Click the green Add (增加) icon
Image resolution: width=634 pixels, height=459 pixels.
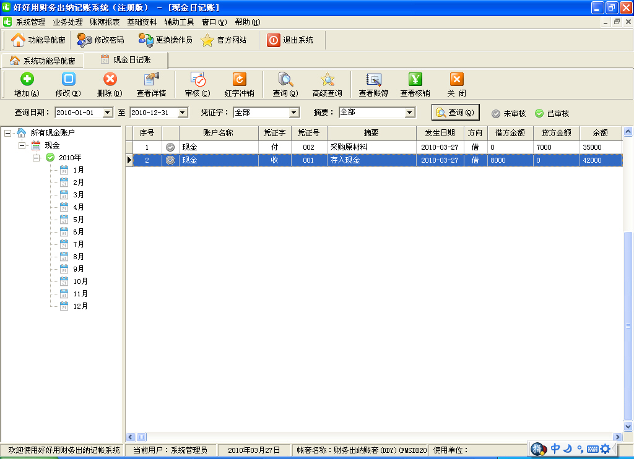27,79
